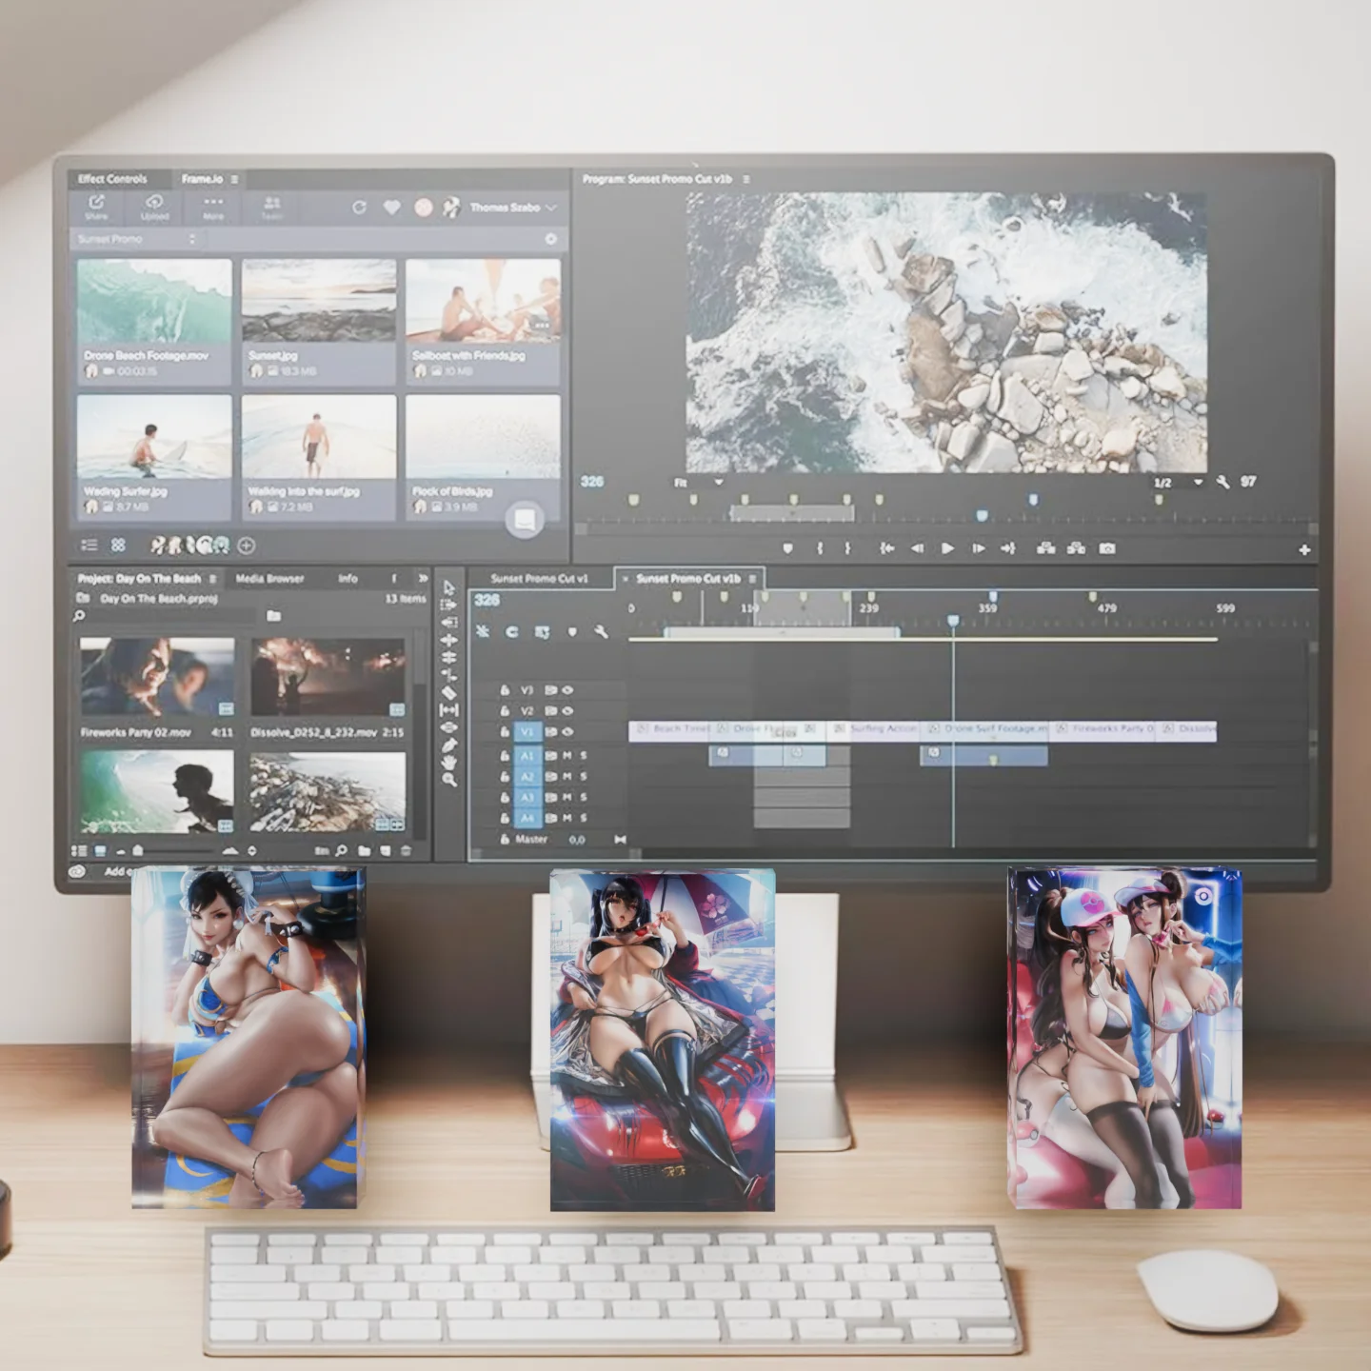Click the new bin folder icon in Project panel

click(x=365, y=850)
